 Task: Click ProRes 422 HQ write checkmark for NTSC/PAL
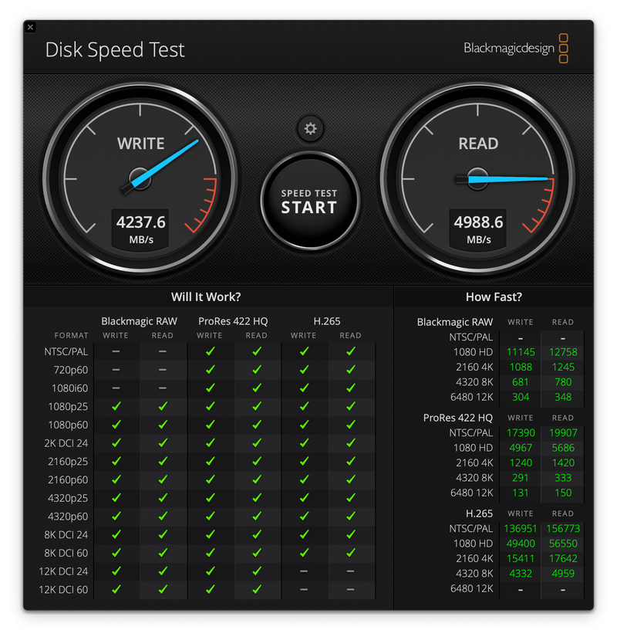click(x=210, y=351)
